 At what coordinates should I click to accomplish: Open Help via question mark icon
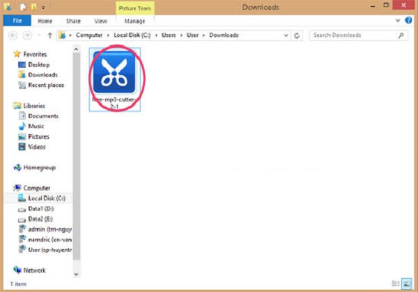408,20
